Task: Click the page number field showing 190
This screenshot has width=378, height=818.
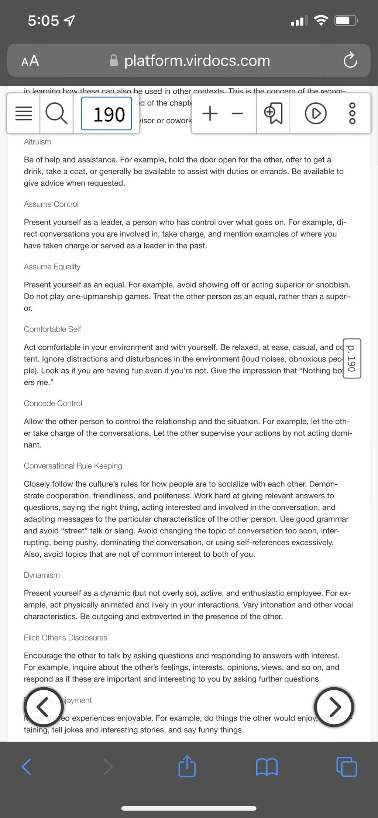Action: pos(106,114)
